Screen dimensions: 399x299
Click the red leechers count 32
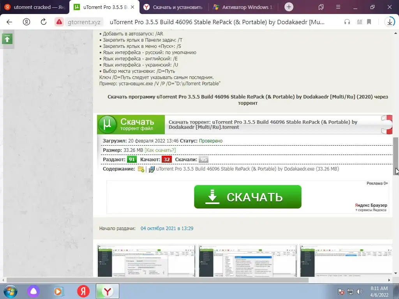pyautogui.click(x=167, y=159)
